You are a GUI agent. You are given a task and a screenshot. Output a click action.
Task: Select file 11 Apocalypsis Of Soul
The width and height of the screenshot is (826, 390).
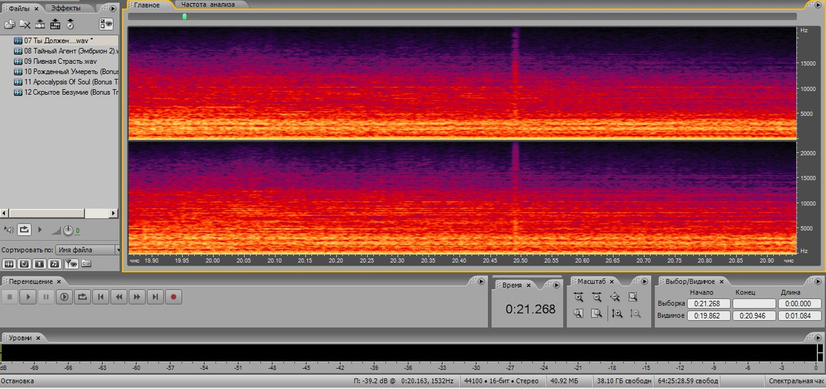(66, 82)
